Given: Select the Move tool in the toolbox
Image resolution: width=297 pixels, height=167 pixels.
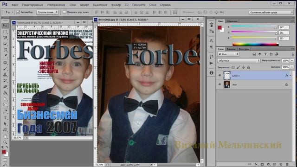Looking at the screenshot, I should [x=5, y=26].
